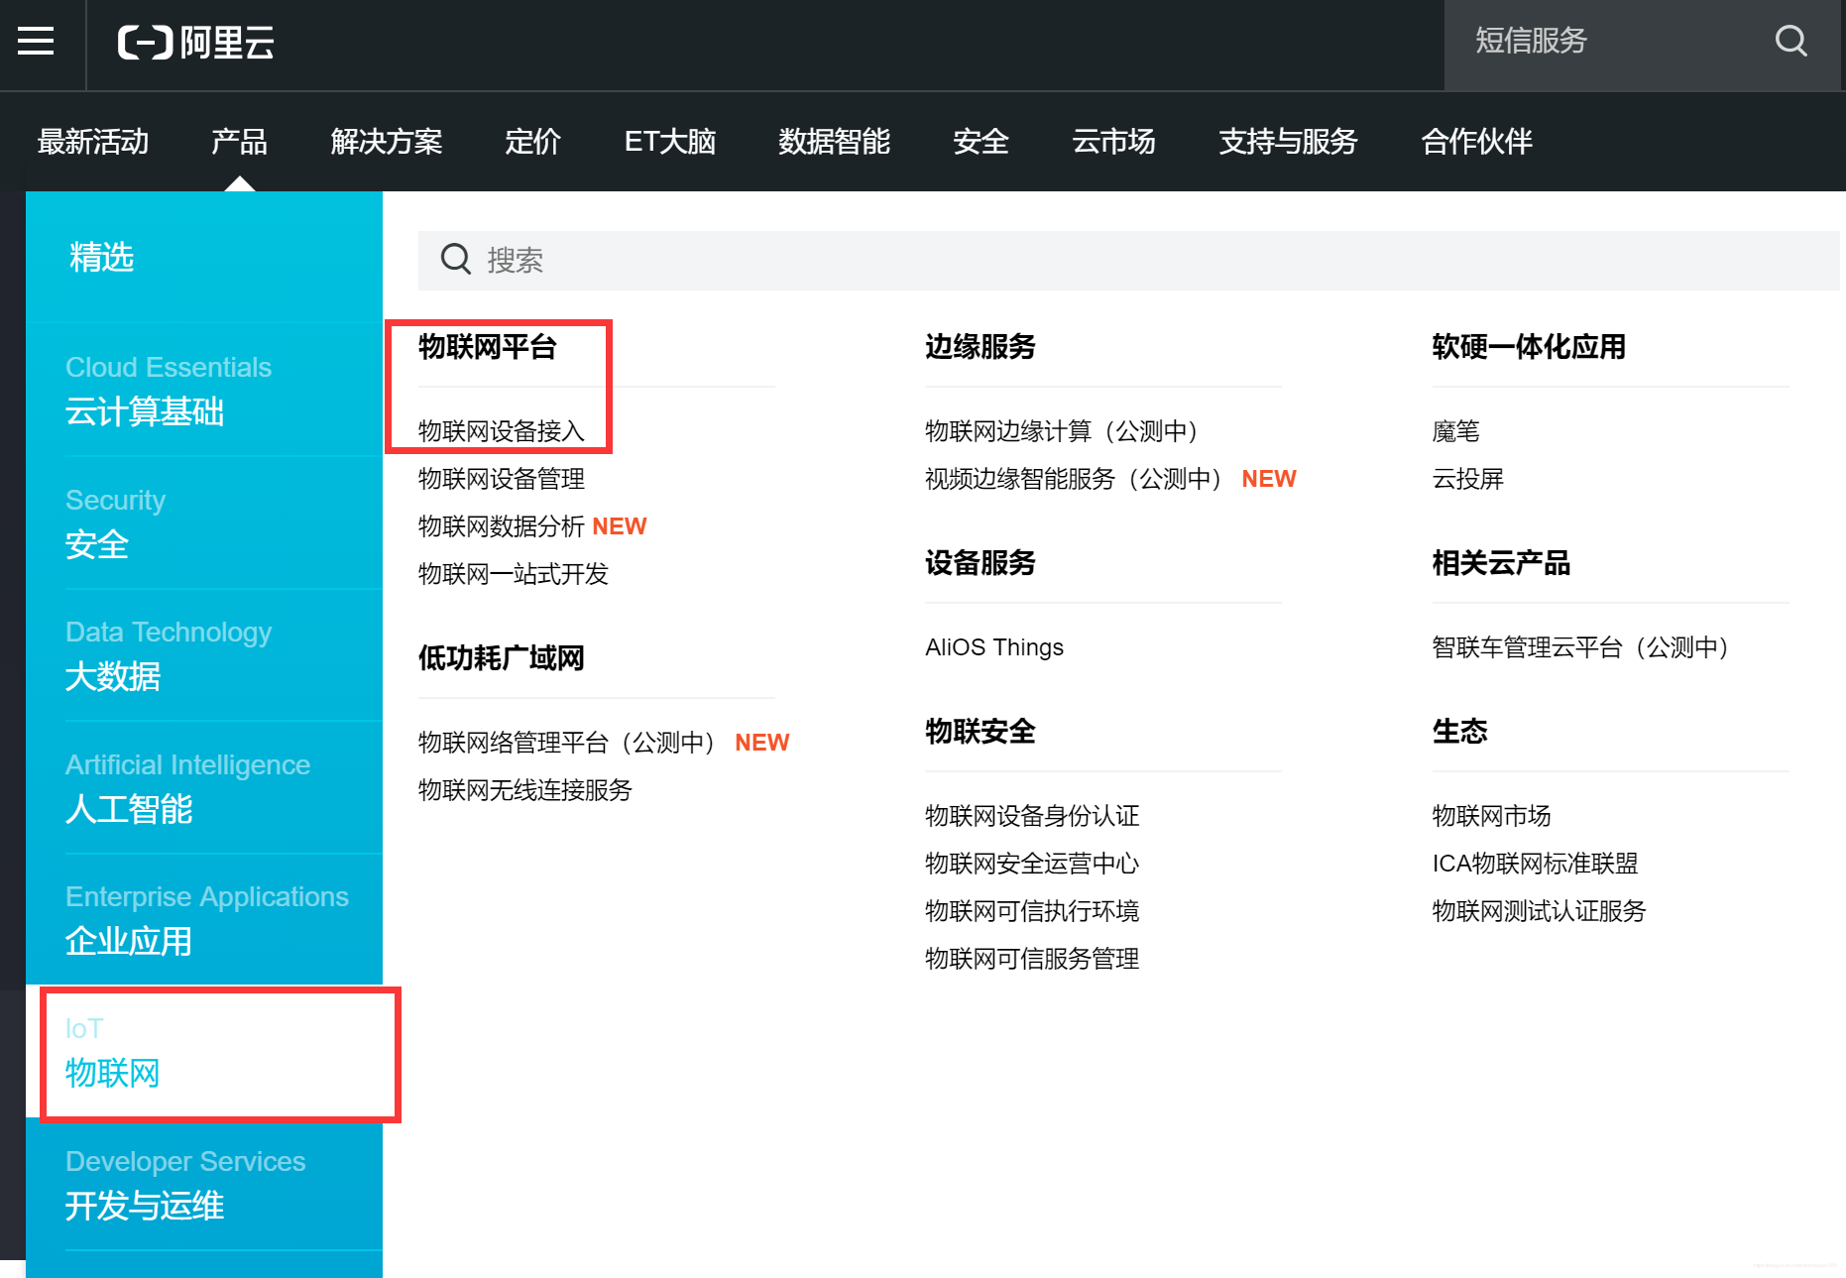Open 解决方案 in the navigation bar

click(x=387, y=142)
